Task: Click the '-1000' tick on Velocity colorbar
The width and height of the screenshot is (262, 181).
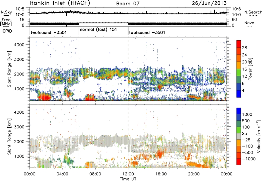Action: coord(249,159)
